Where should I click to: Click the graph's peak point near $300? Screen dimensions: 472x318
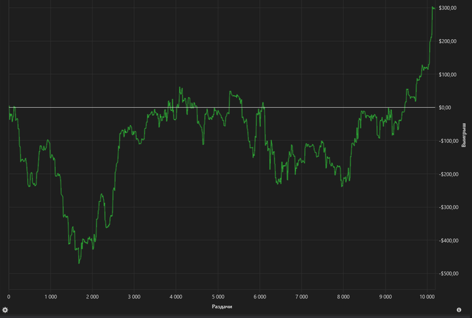coord(433,7)
